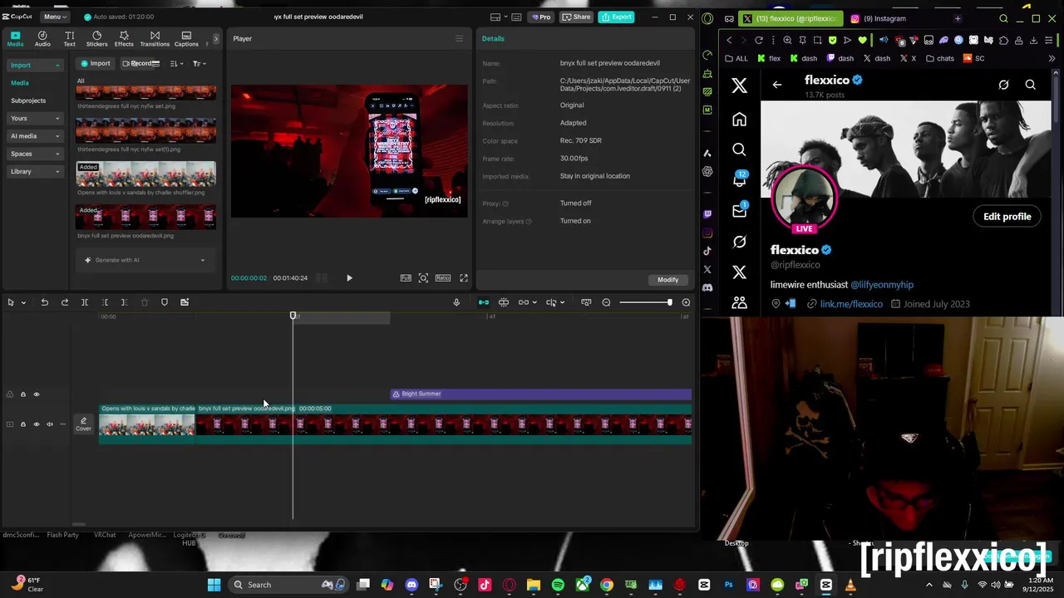Screen dimensions: 1064x598
Task: Mute the main video track
Action: 49,424
